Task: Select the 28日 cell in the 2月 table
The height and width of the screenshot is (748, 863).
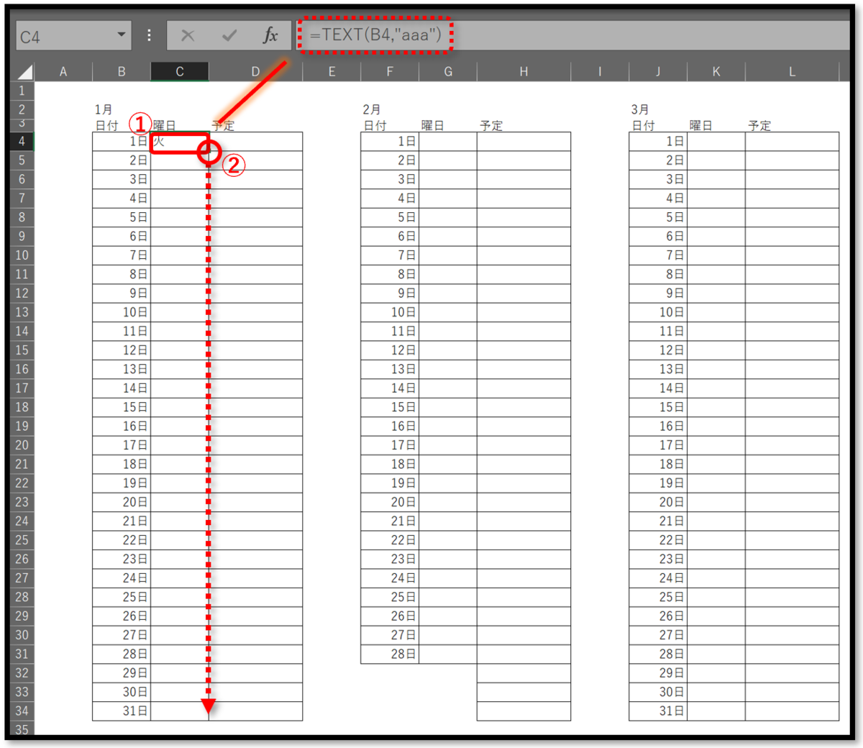Action: 390,654
